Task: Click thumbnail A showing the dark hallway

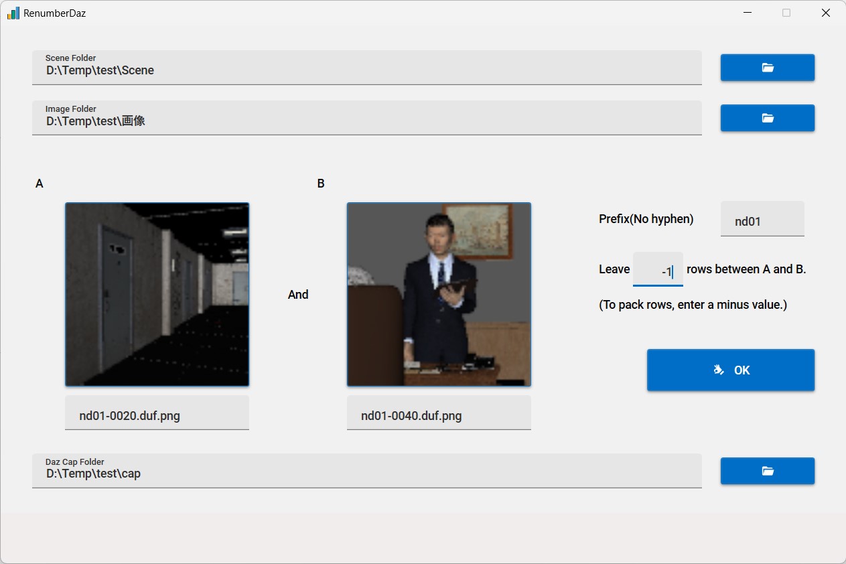Action: (157, 294)
